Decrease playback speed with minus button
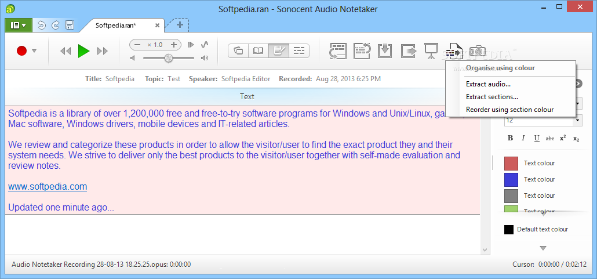The image size is (597, 279). [137, 45]
